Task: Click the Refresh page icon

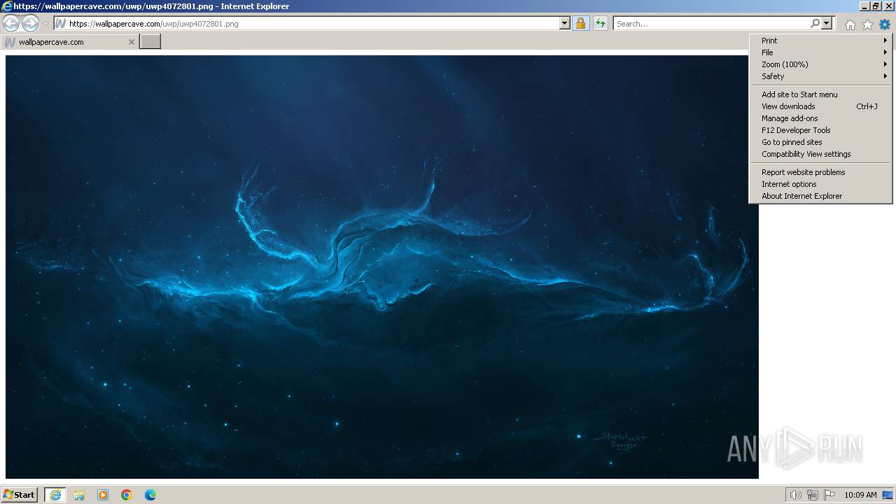Action: (x=600, y=23)
